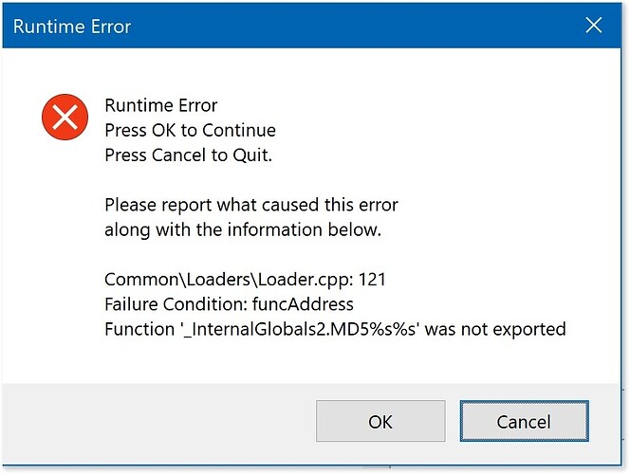
Task: Click 'along with the information below.' text
Action: click(x=243, y=230)
